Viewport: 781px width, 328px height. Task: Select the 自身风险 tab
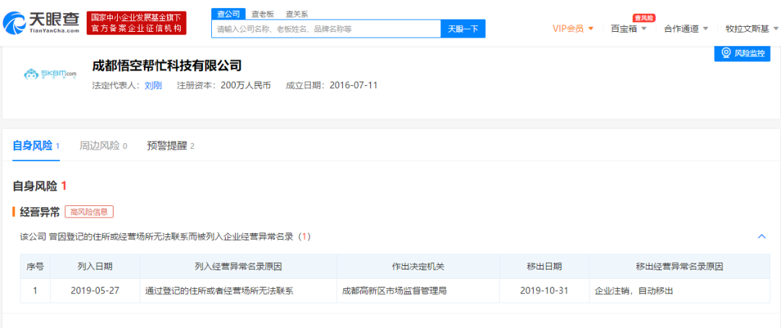tap(33, 146)
